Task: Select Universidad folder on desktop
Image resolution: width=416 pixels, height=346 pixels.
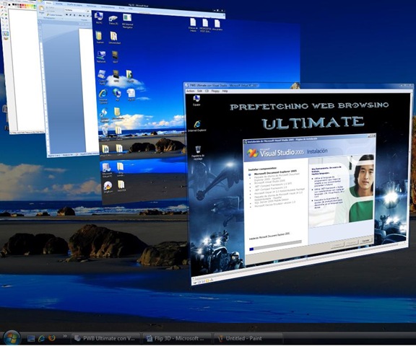Action: pyautogui.click(x=114, y=38)
